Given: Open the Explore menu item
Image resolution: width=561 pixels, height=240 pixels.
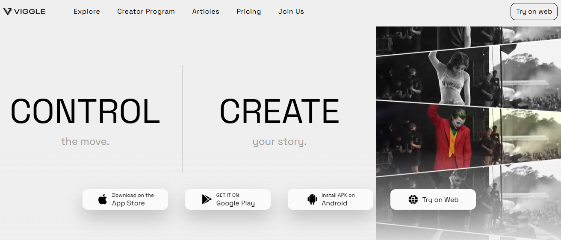Looking at the screenshot, I should click(x=87, y=12).
